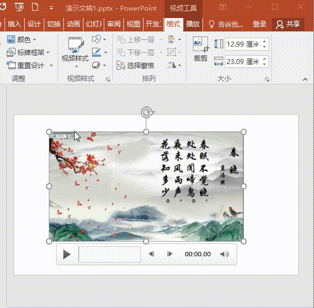This screenshot has height=308, width=314.
Task: Click the video border pen icon
Action: [x=96, y=52]
